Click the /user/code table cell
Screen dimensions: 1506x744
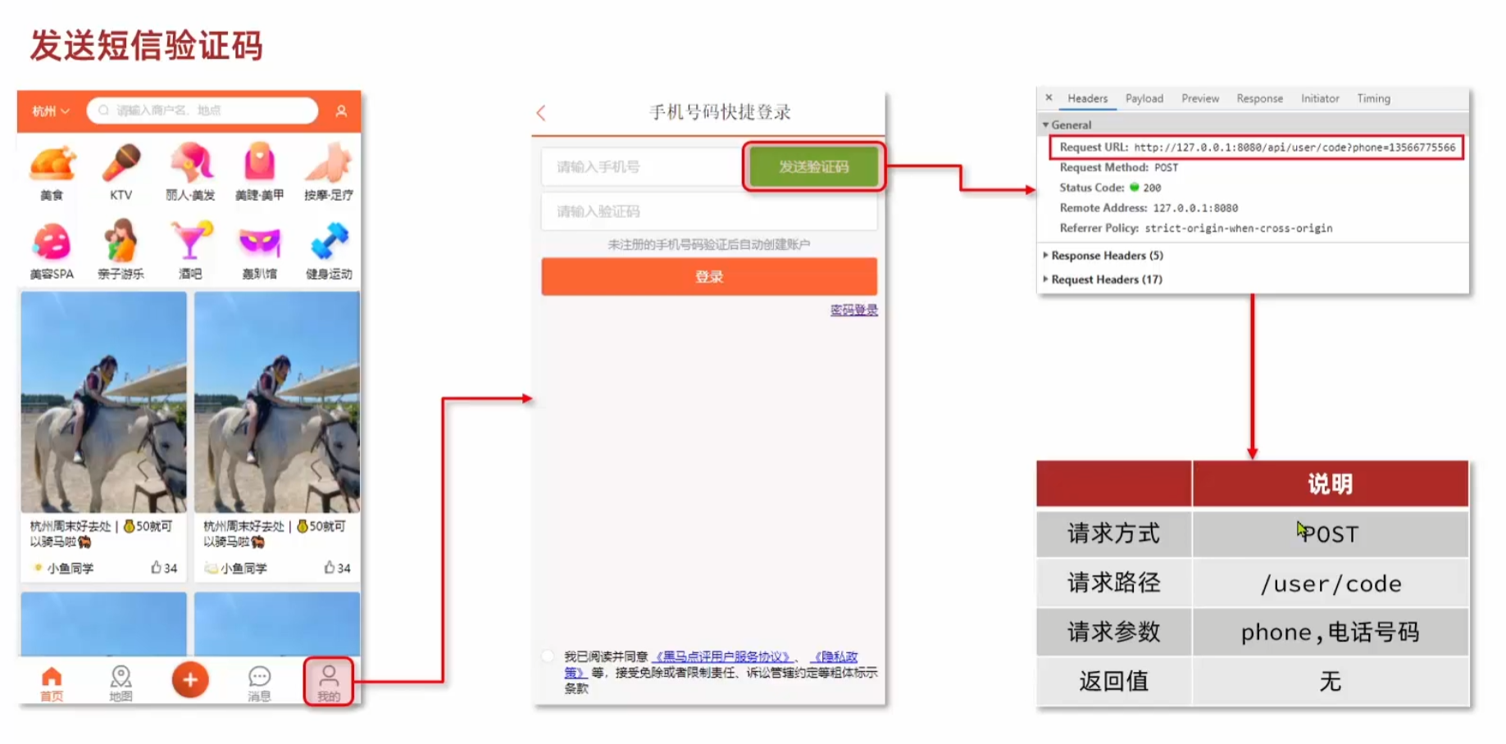[1330, 583]
